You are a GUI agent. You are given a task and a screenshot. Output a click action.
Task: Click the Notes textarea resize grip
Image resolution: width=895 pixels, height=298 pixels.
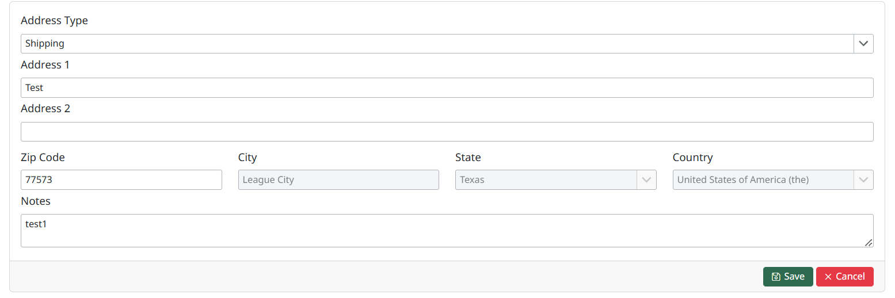(x=868, y=242)
